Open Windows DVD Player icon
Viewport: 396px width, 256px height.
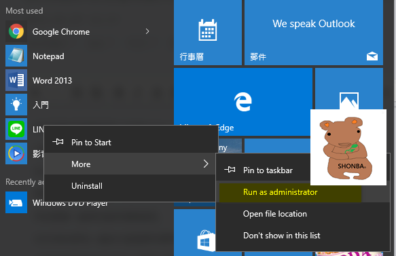(x=16, y=202)
